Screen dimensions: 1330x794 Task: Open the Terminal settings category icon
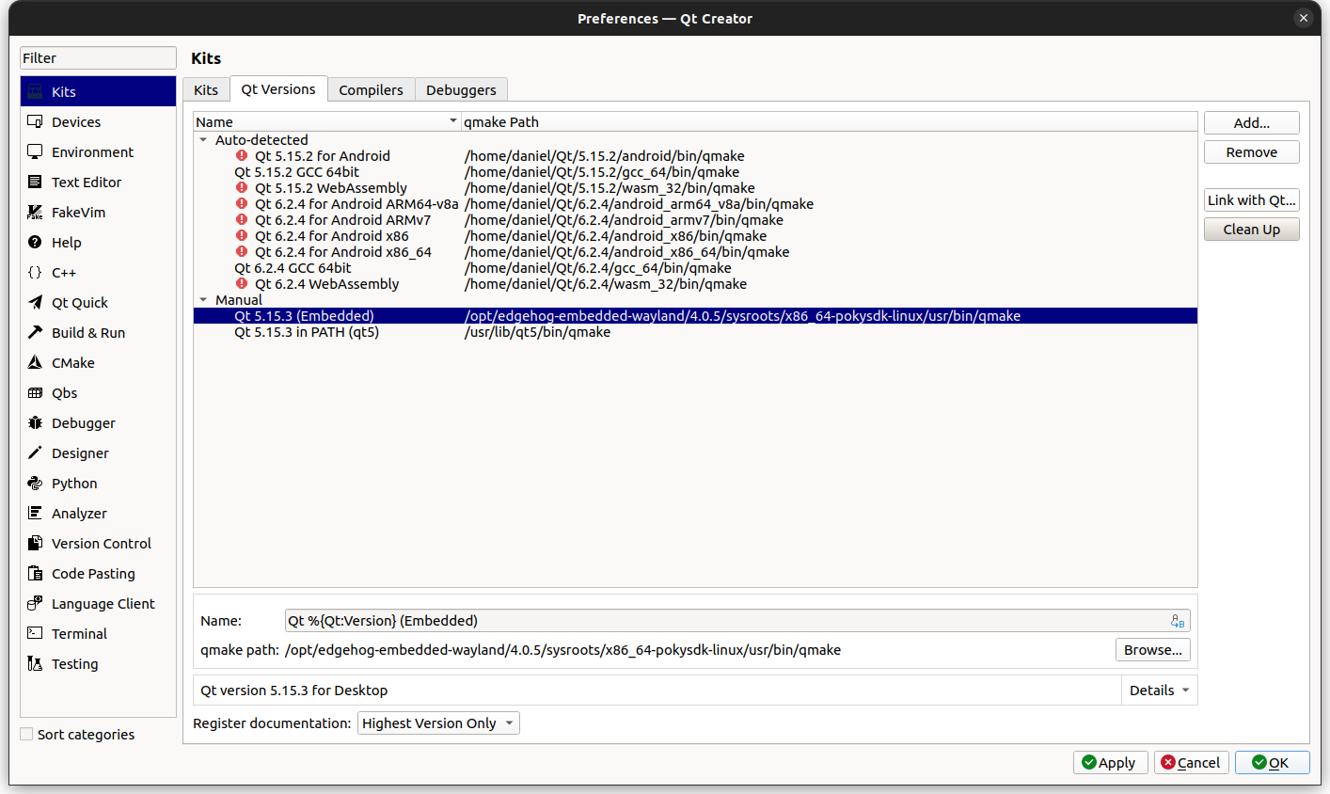pos(32,633)
